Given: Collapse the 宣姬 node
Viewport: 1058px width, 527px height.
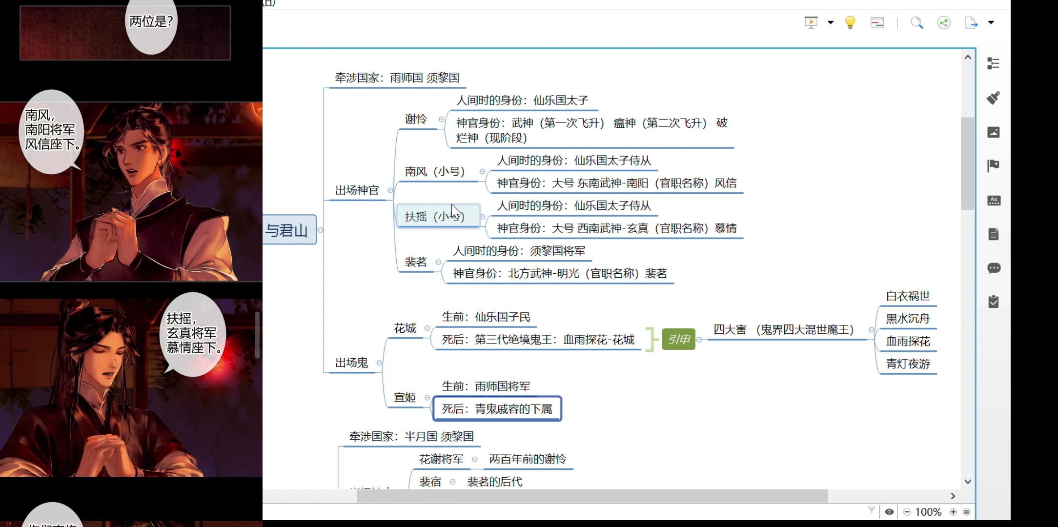Looking at the screenshot, I should tap(427, 398).
